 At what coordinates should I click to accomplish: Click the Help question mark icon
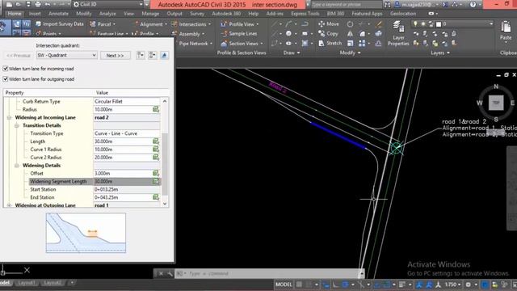(x=473, y=5)
